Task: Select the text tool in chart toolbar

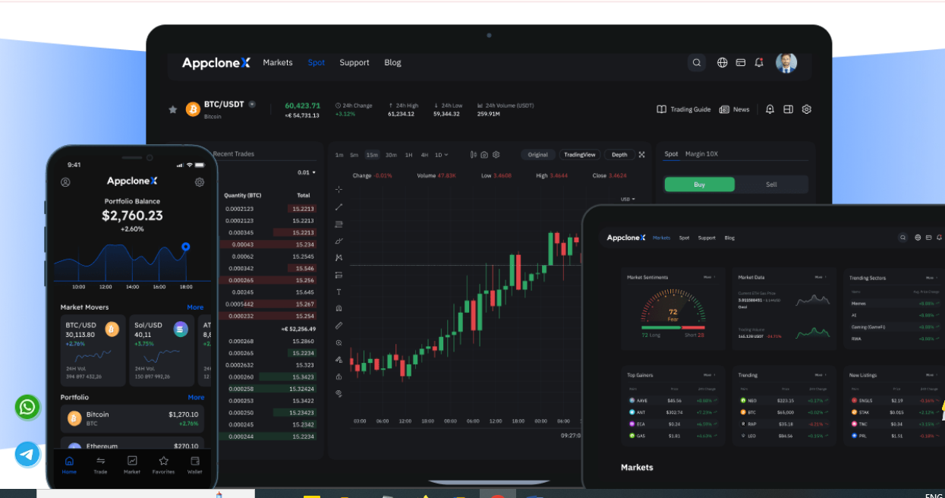Action: tap(339, 292)
